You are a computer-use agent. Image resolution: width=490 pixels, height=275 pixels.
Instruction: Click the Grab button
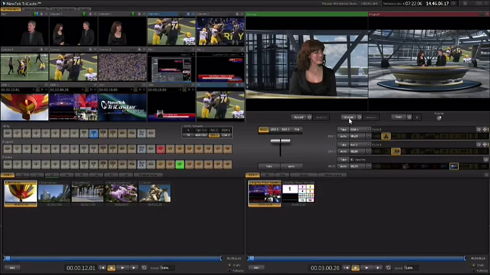399,117
